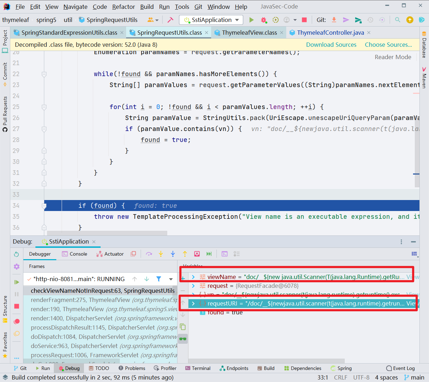
Task: Switch to ThymeleafView.class tab
Action: (x=249, y=33)
